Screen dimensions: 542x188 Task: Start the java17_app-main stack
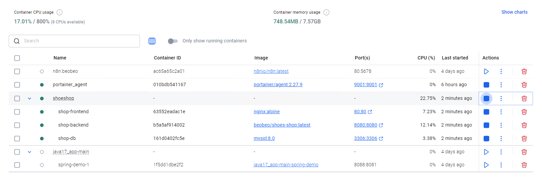click(x=486, y=152)
